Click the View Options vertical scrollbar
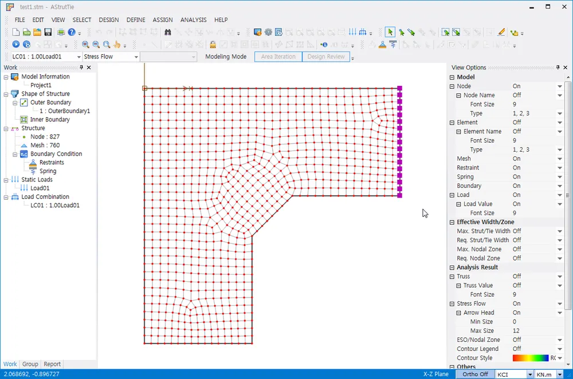573x379 pixels. point(567,195)
